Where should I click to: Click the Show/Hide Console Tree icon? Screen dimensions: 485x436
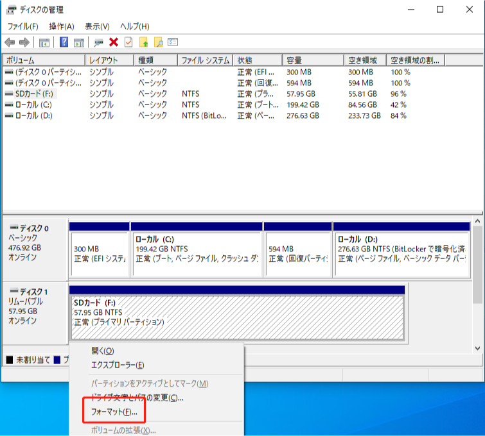[44, 42]
